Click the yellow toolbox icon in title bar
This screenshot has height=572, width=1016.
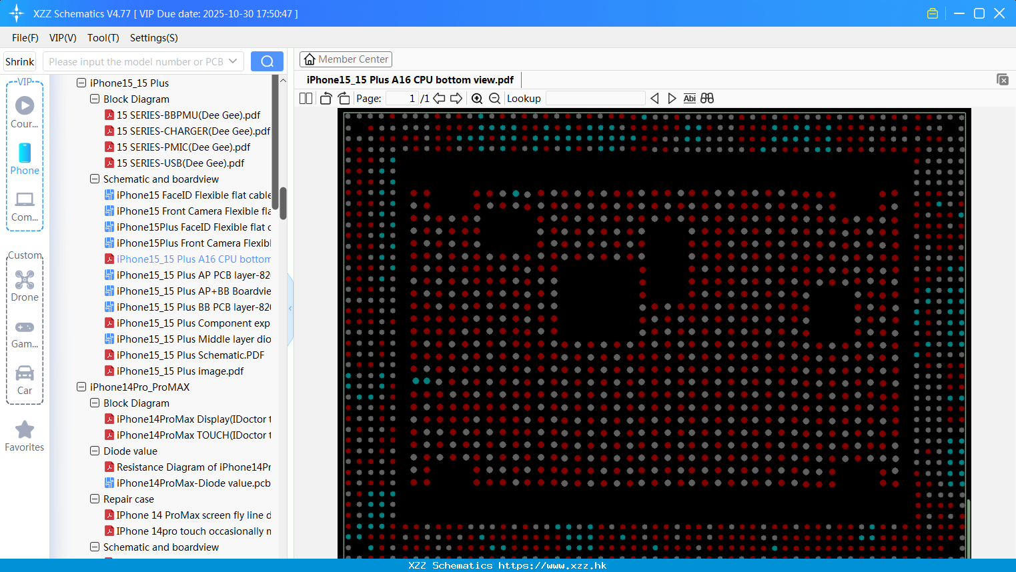tap(933, 13)
